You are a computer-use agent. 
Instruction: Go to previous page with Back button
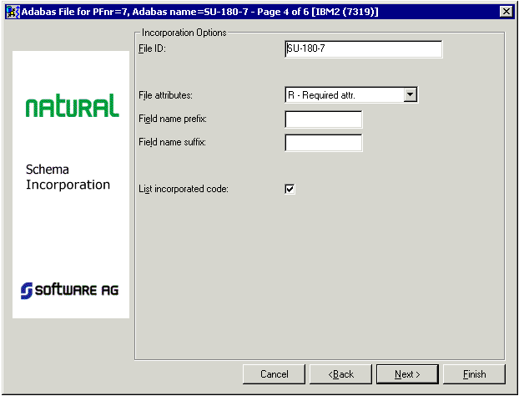pyautogui.click(x=340, y=373)
